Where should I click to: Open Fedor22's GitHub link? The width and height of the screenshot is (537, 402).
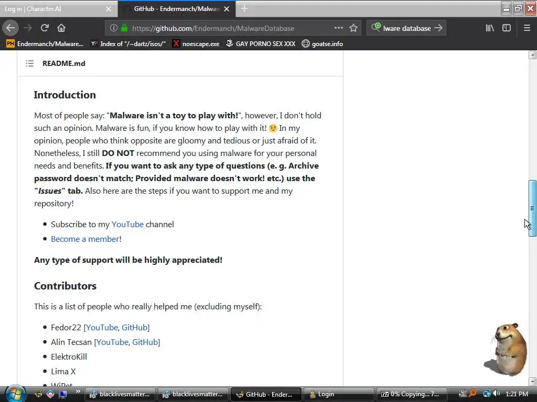point(134,328)
